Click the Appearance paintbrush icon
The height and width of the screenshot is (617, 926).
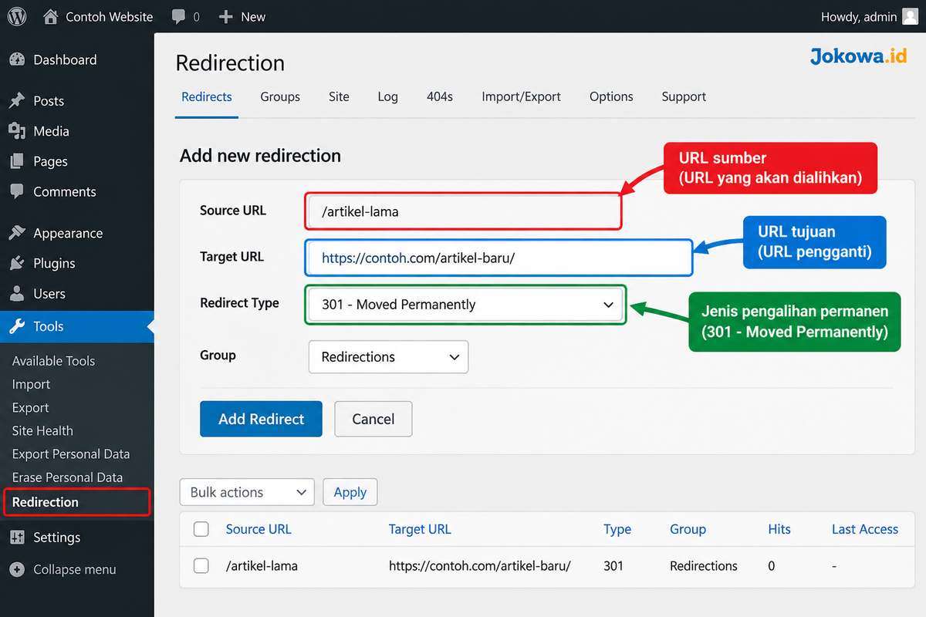pos(17,233)
